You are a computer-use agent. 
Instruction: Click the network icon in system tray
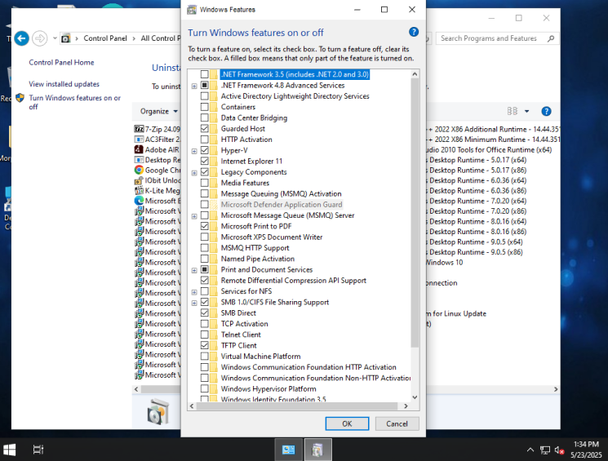(x=545, y=450)
